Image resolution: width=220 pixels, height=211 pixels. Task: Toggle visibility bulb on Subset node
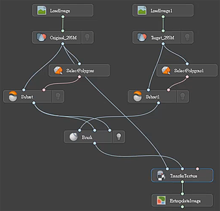point(58,96)
